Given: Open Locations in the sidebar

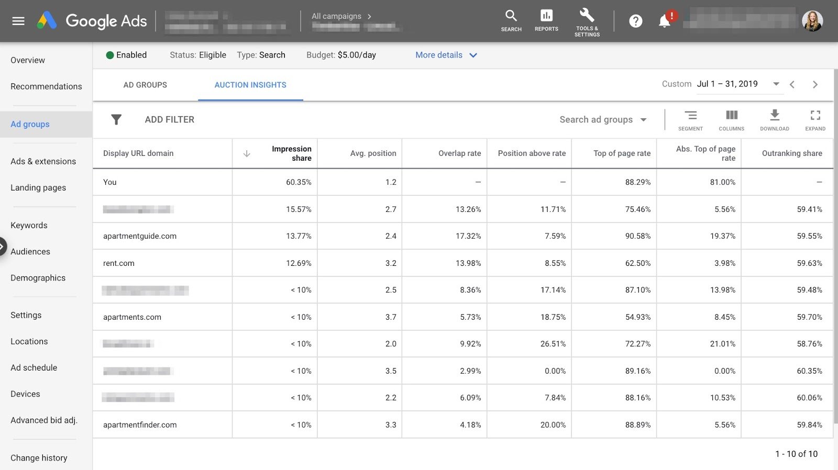Looking at the screenshot, I should [x=29, y=341].
